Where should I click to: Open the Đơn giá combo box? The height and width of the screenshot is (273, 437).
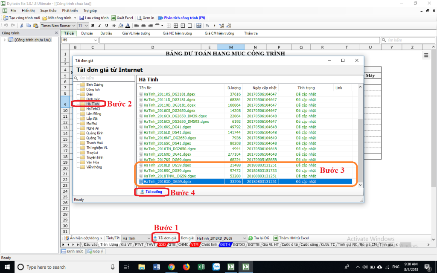click(x=221, y=238)
